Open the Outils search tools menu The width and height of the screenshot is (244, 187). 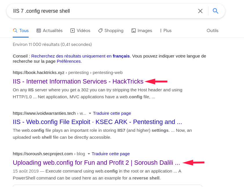212,31
